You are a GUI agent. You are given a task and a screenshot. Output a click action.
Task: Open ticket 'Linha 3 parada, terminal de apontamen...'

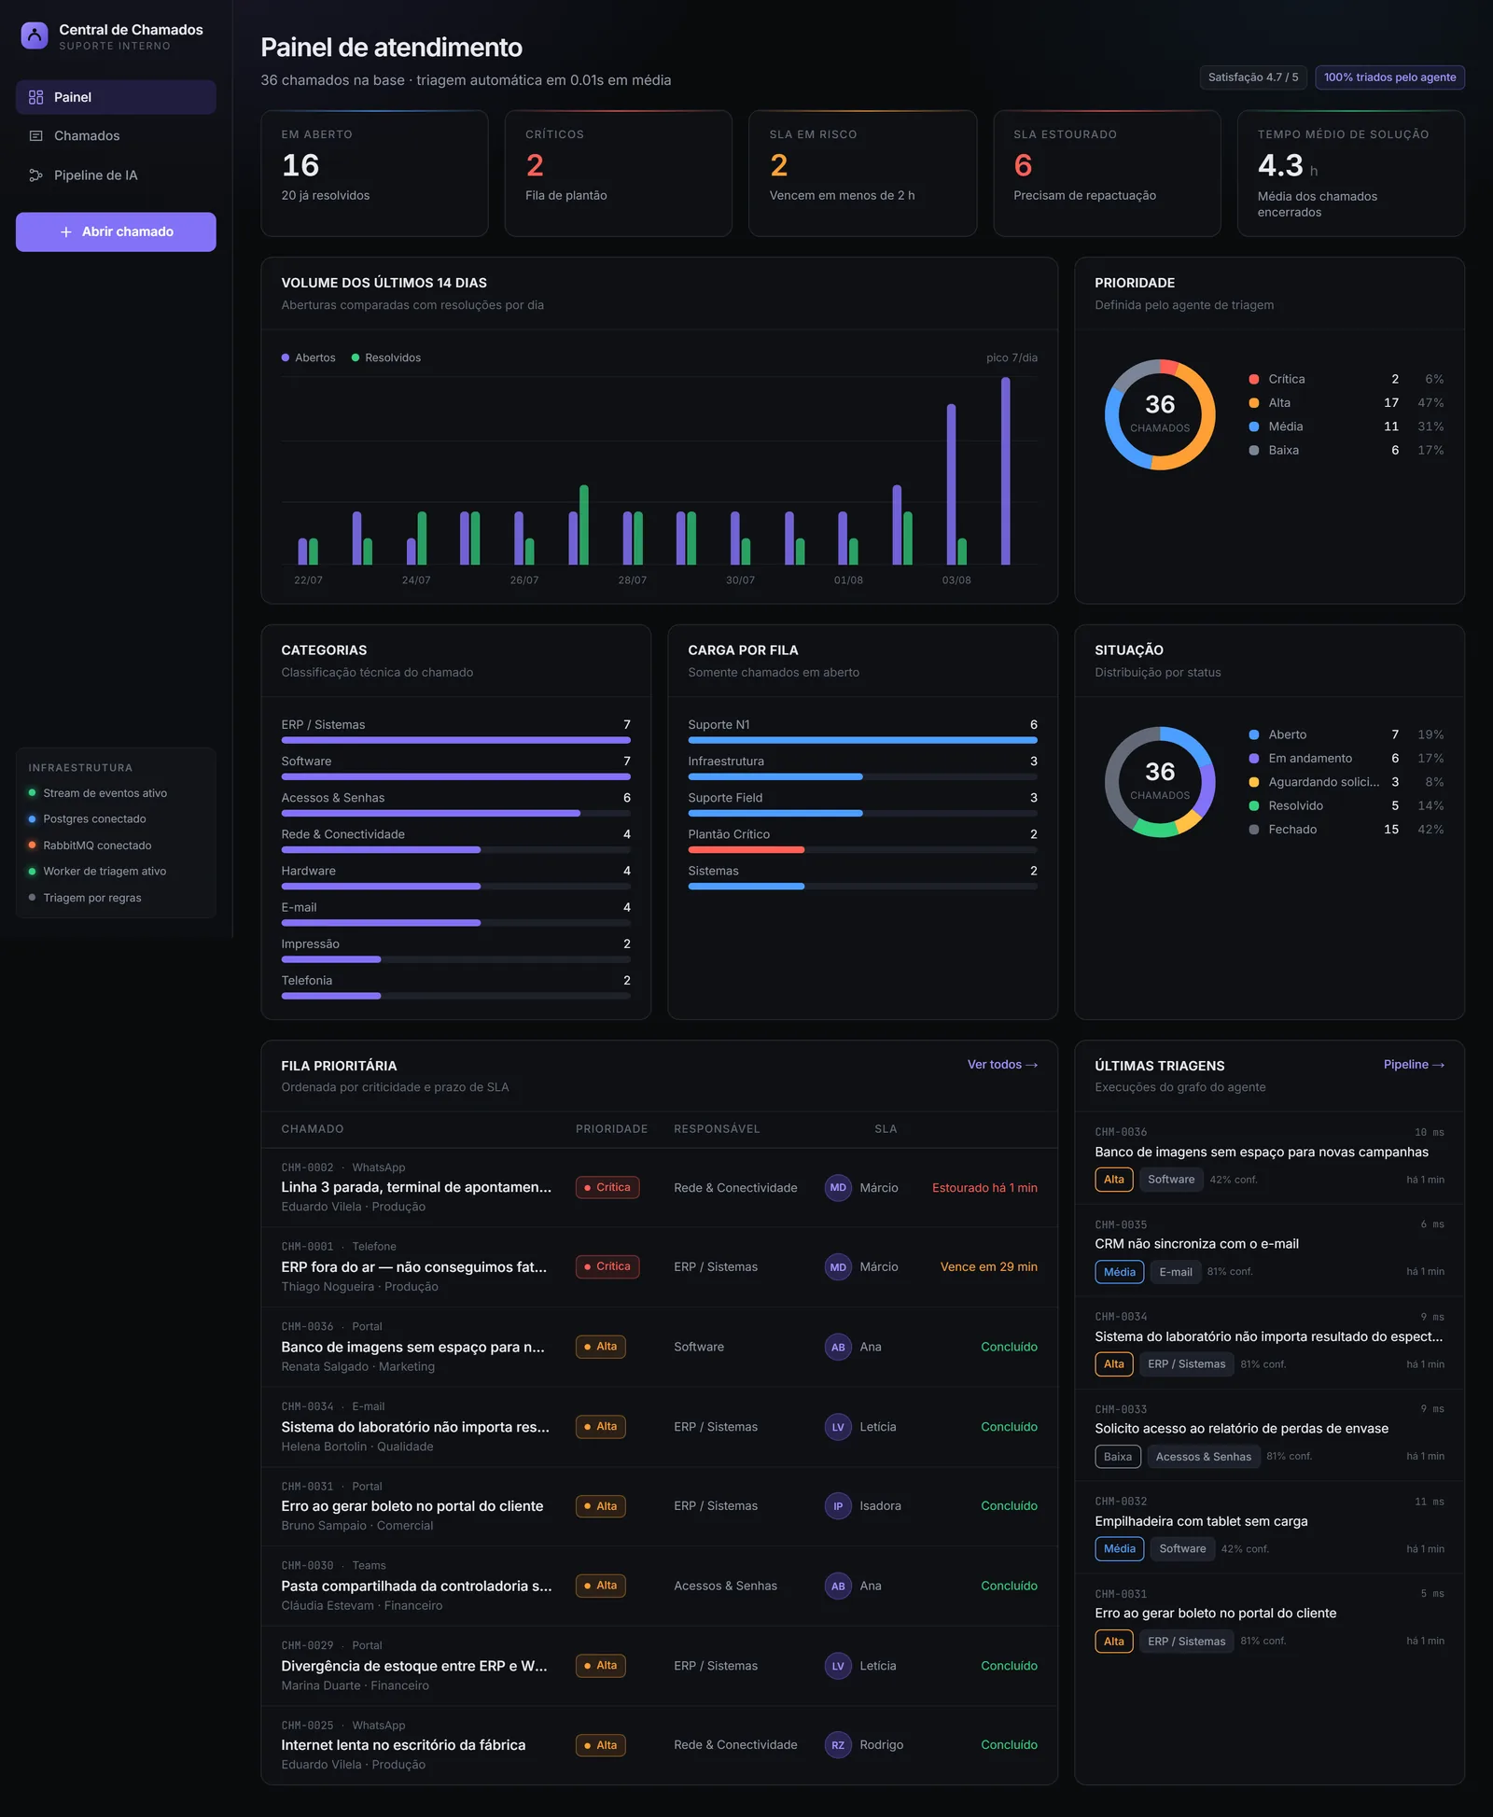coord(416,1188)
